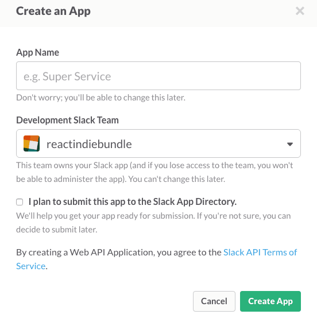The image size is (317, 326).
Task: Close the Create an App dialog
Action: pos(300,11)
